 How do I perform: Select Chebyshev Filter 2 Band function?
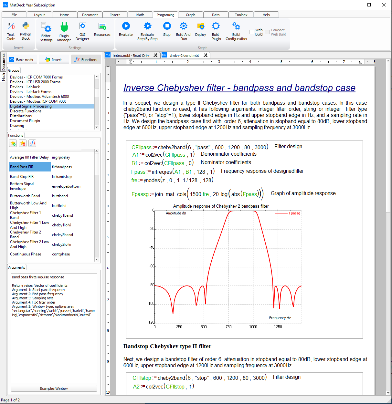26,234
